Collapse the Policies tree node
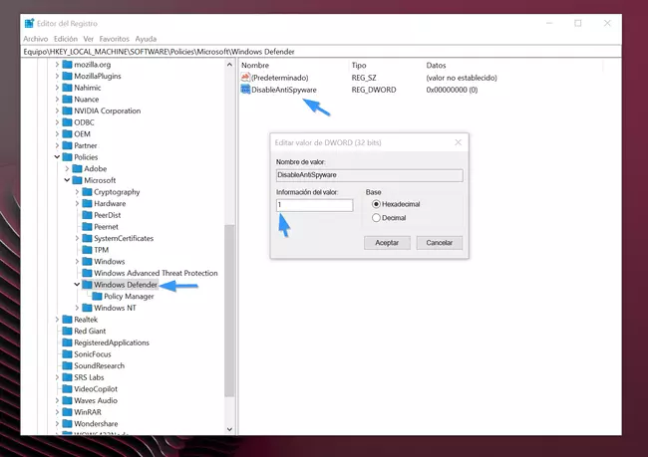This screenshot has height=457, width=648. point(57,157)
